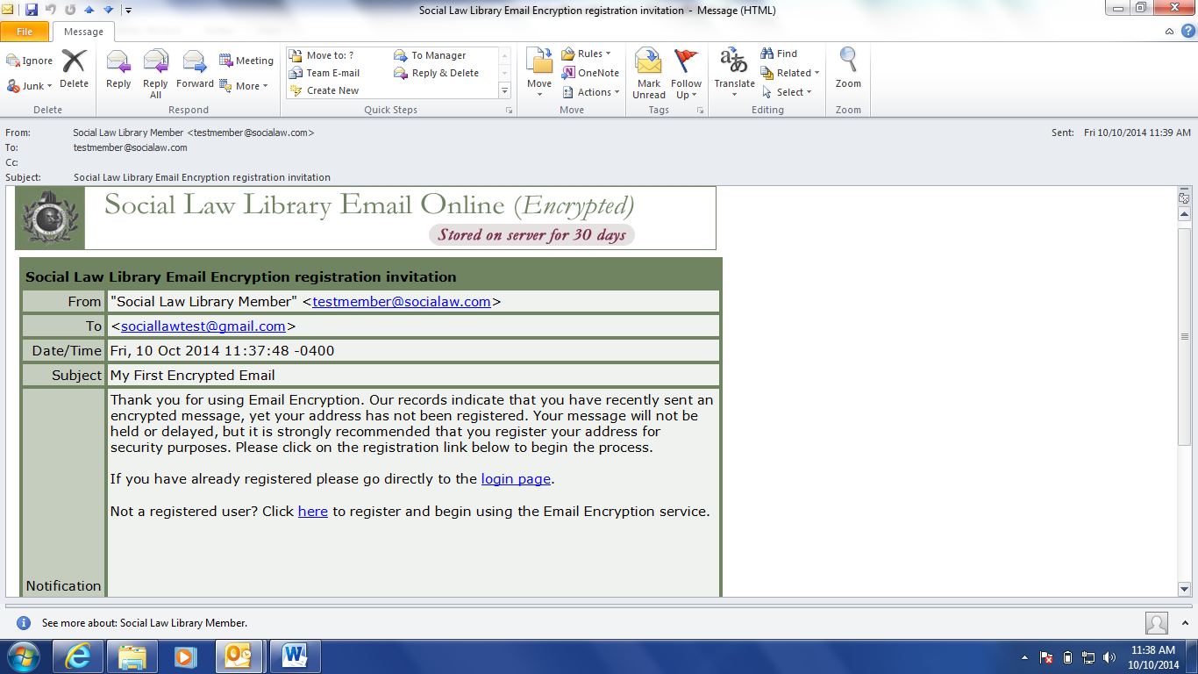Open the Actions dropdown
This screenshot has width=1198, height=674.
[x=591, y=92]
